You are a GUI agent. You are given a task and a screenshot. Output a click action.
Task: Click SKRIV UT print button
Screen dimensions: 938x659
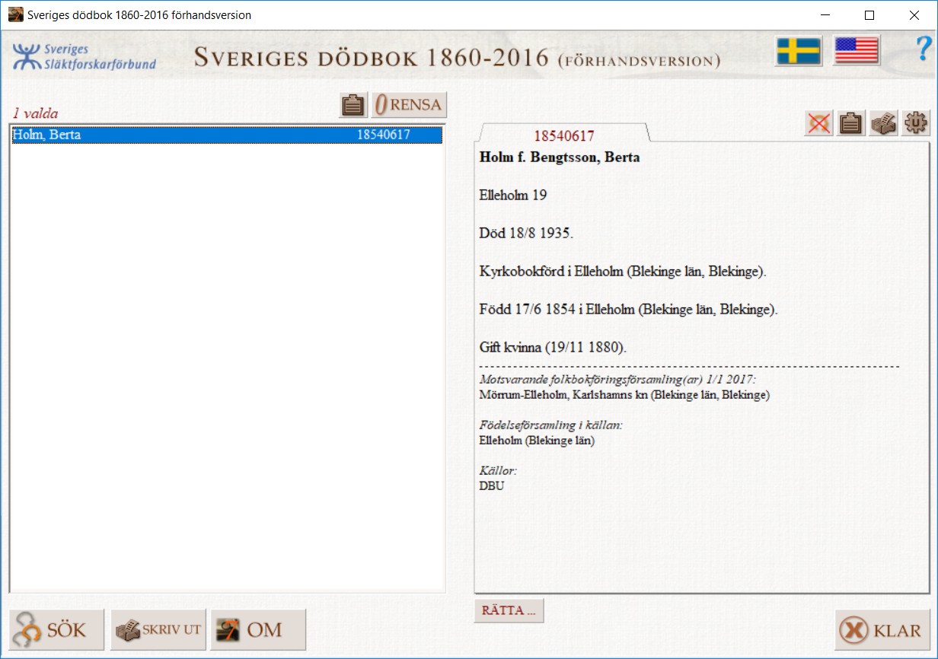pos(158,630)
